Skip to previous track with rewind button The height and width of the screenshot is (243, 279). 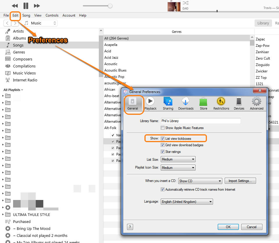pyautogui.click(x=15, y=6)
